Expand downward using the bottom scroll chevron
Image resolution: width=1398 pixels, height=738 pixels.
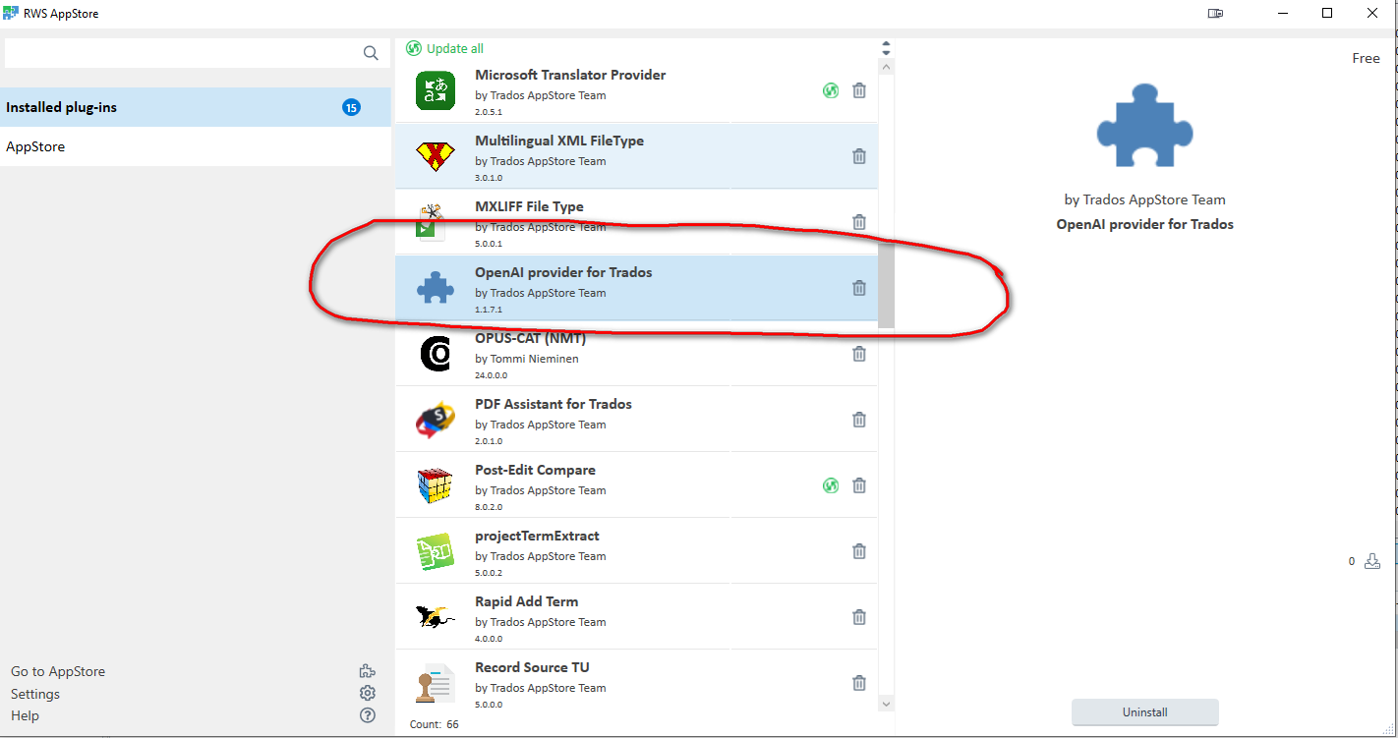coord(886,704)
